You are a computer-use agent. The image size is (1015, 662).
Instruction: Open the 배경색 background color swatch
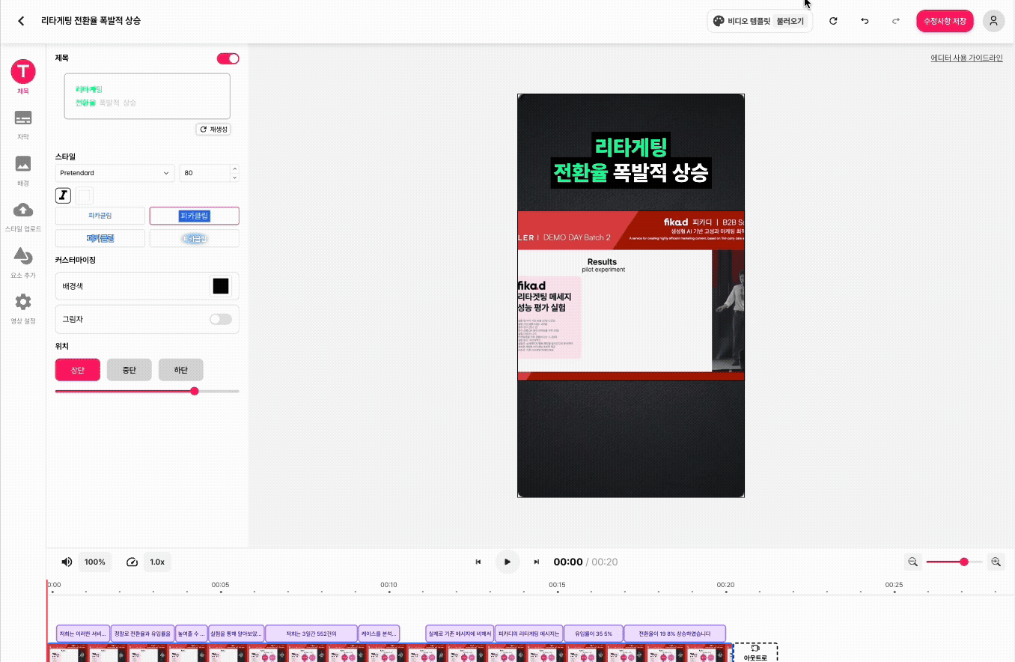[x=220, y=285]
